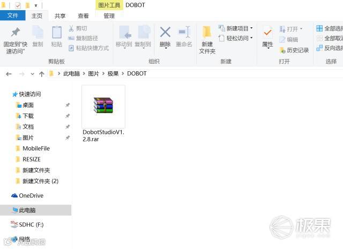This screenshot has width=343, height=249.
Task: Open the File (文件) tab
Action: point(13,16)
